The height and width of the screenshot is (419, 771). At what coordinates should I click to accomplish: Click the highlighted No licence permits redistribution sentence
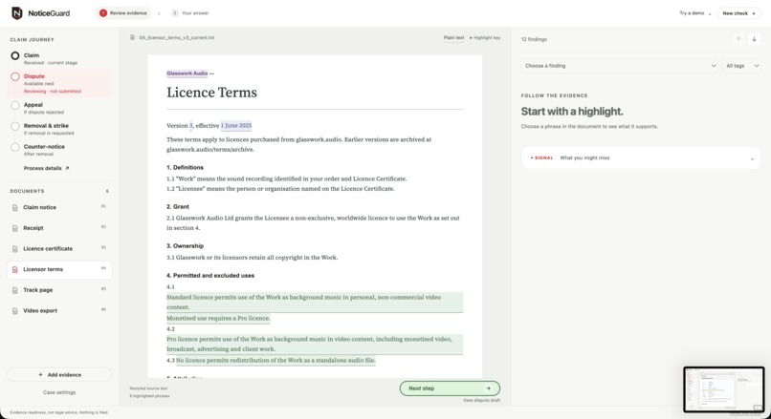coord(275,360)
